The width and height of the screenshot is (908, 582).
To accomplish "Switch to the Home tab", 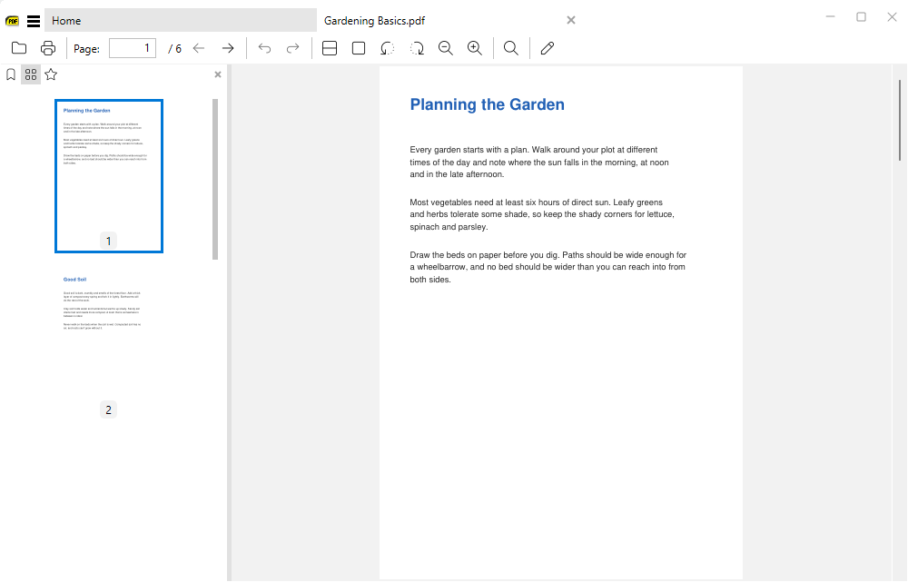I will pos(180,20).
